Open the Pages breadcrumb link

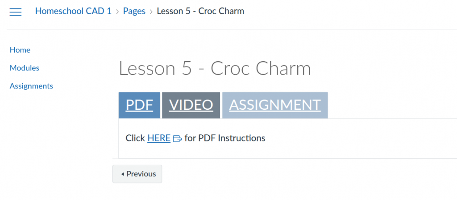pos(134,11)
